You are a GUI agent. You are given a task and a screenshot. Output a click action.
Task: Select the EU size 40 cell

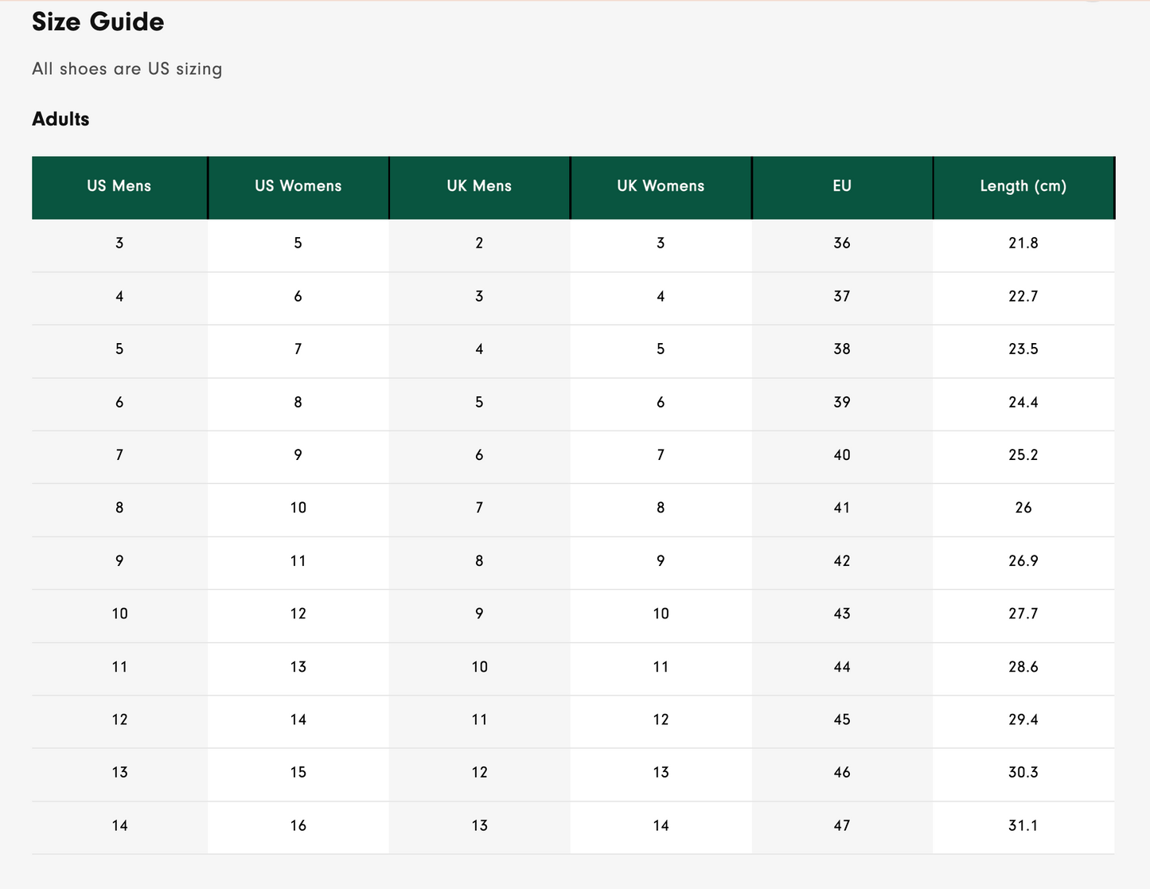tap(842, 455)
